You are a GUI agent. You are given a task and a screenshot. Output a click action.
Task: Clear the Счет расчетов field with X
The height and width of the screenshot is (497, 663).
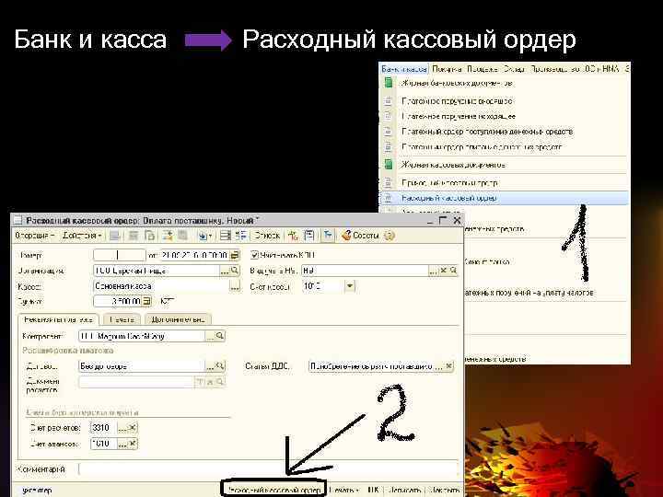pyautogui.click(x=133, y=428)
